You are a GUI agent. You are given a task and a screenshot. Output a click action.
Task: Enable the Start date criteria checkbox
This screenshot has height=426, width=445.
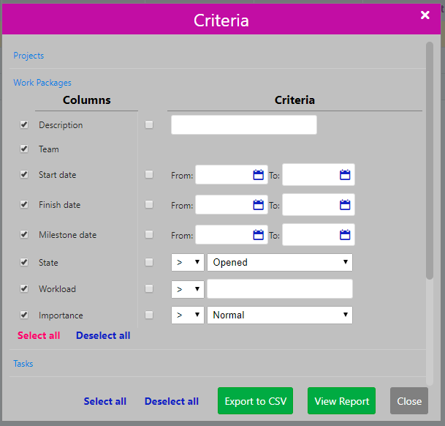pyautogui.click(x=149, y=174)
